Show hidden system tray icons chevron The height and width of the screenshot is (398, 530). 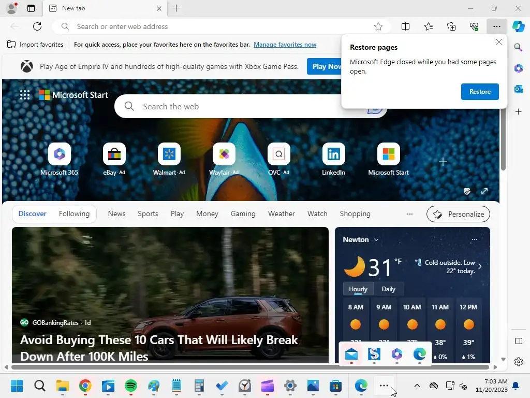coord(417,386)
